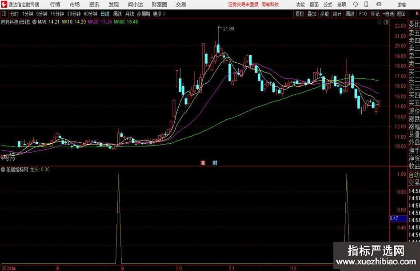Open the customer service headset icon
Image resolution: width=420 pixels, height=271 pixels.
coord(356,4)
